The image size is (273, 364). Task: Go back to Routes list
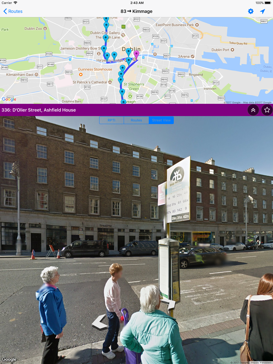[x=13, y=11]
